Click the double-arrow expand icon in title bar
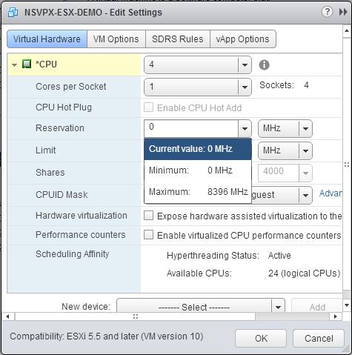Image resolution: width=352 pixels, height=355 pixels. coord(343,12)
